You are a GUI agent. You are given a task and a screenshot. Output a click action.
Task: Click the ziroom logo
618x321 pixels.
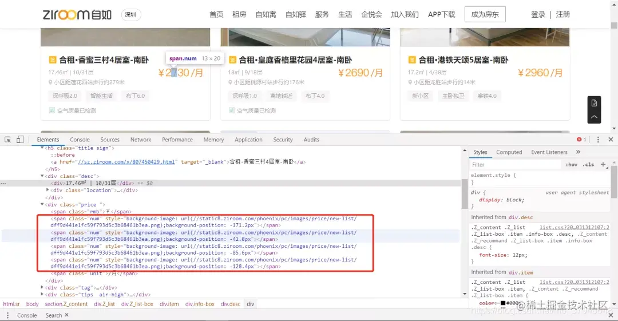point(77,15)
